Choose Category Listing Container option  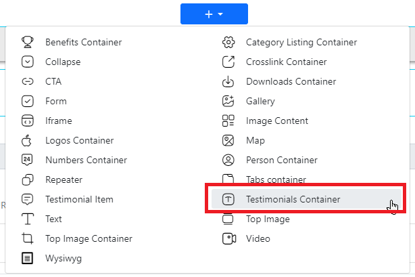(301, 42)
